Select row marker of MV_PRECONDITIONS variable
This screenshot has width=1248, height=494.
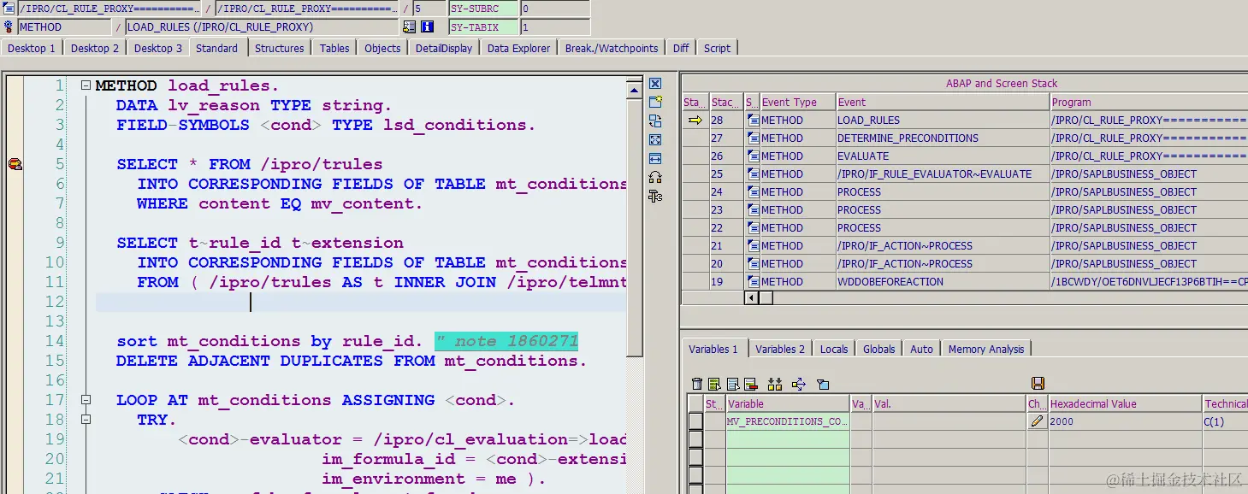click(695, 421)
